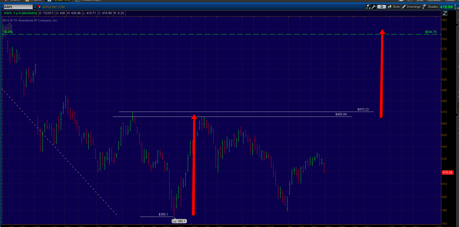Click the Lo: 385.1 low bubble

tap(179, 221)
